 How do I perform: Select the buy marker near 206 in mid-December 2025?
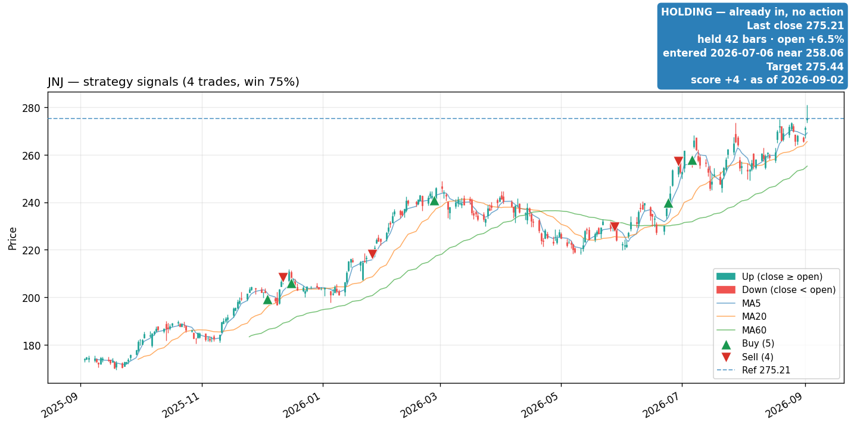[291, 283]
